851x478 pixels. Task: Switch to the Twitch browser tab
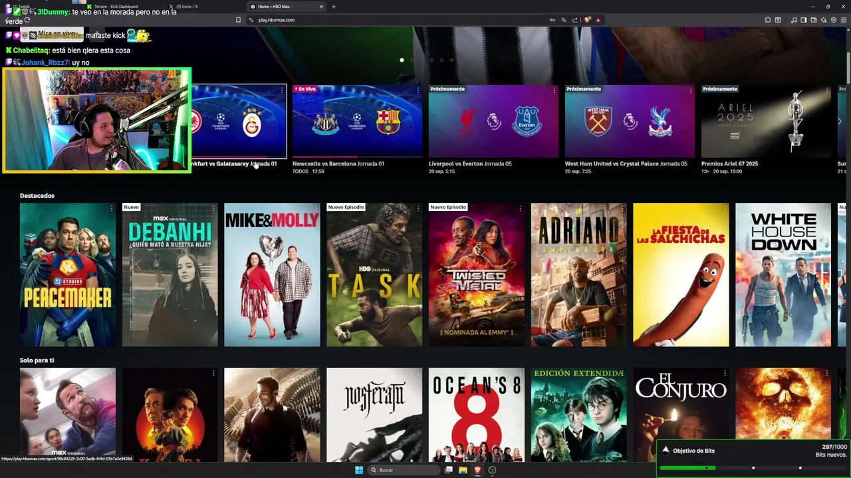click(40, 7)
